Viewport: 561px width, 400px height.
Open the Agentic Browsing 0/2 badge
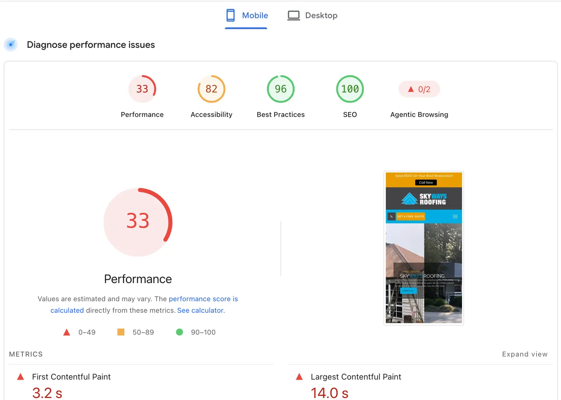(x=419, y=89)
